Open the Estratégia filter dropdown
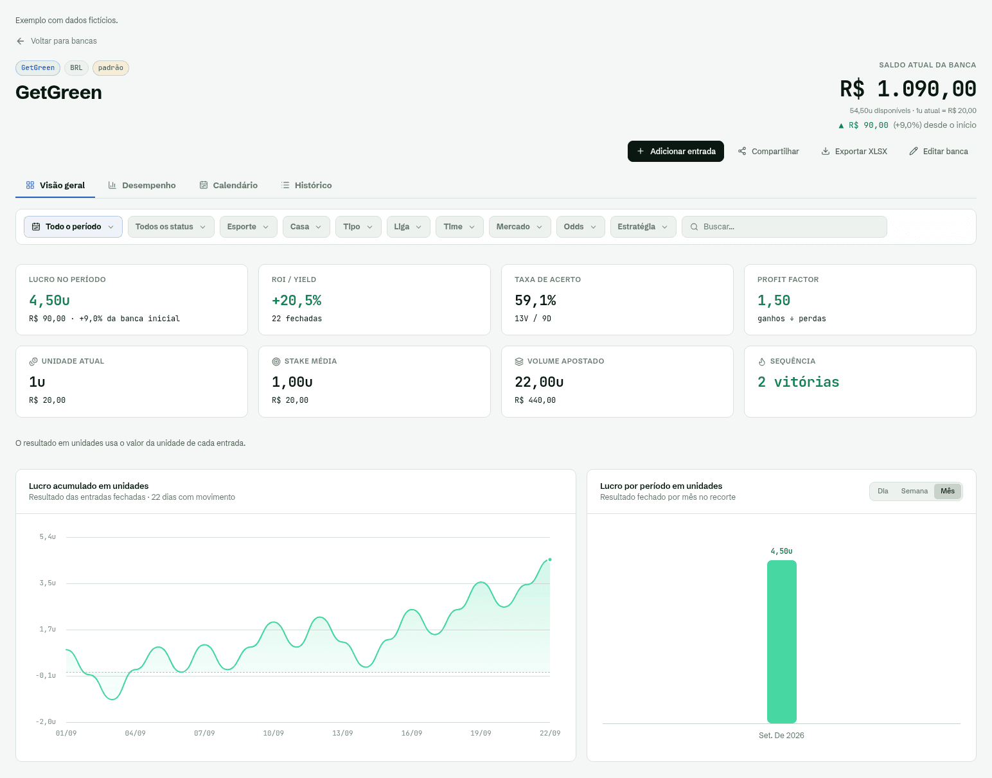Viewport: 992px width, 778px height. pos(643,227)
